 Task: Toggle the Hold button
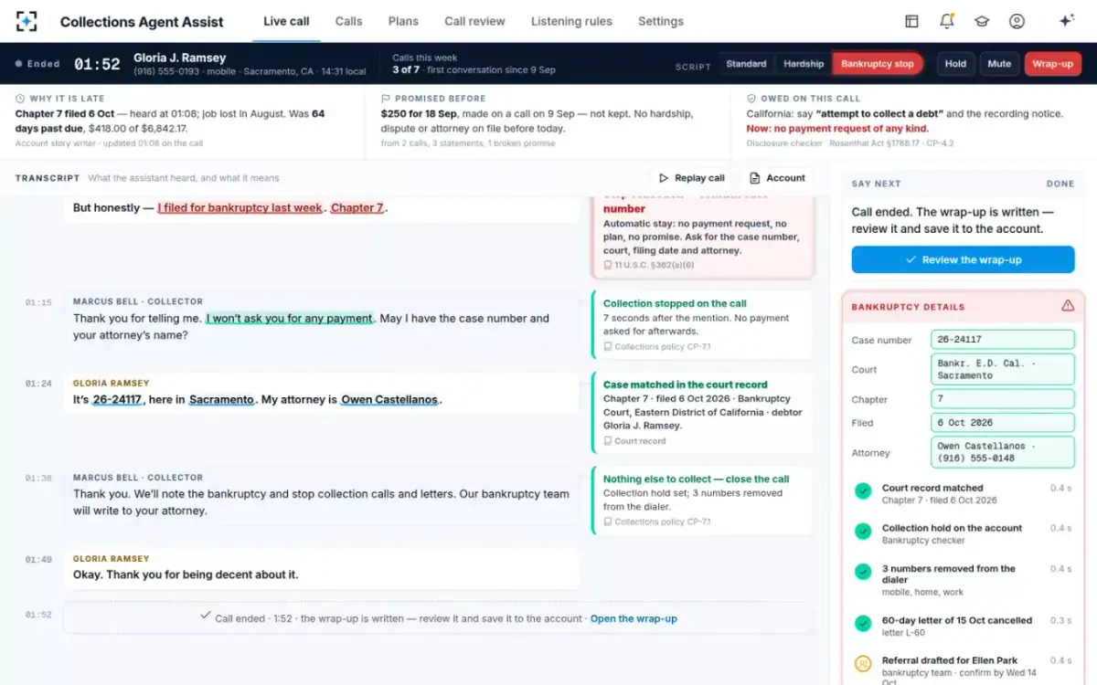(955, 64)
